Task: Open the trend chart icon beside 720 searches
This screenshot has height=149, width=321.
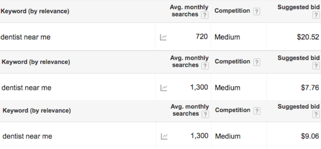Action: coord(163,37)
